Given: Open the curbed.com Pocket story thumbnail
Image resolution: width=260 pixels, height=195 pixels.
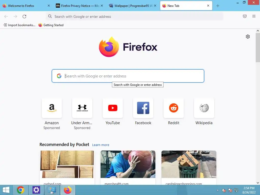Looking at the screenshot, I should (x=67, y=164).
